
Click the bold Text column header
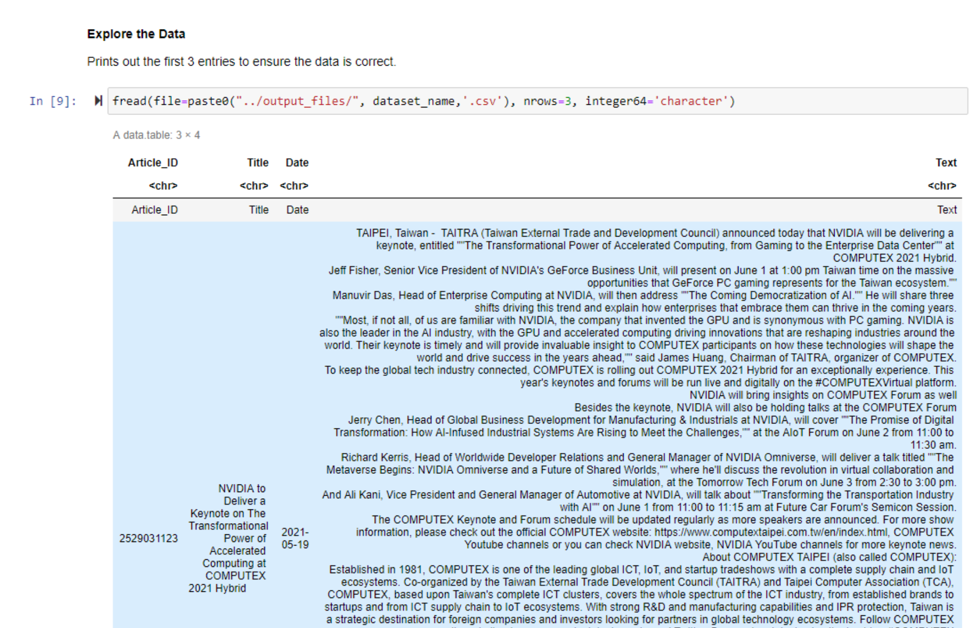click(x=946, y=163)
